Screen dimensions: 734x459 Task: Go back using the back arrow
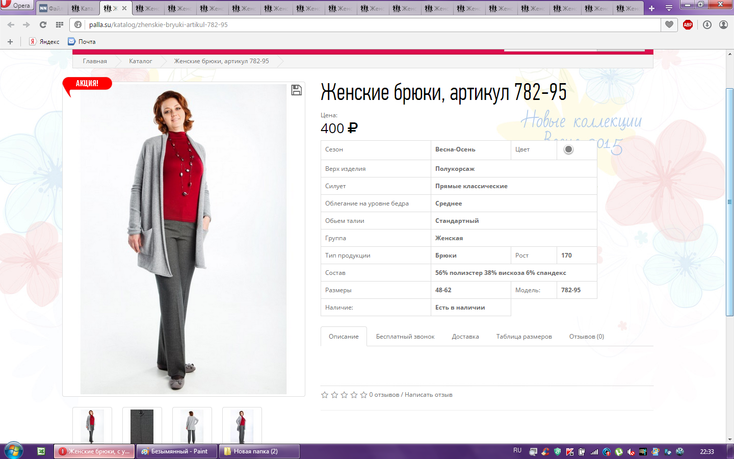coord(11,24)
